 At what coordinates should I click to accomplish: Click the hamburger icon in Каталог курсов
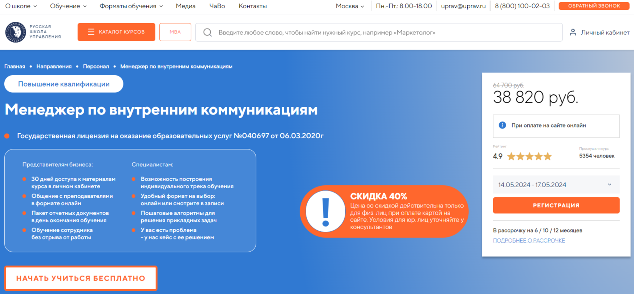(91, 32)
